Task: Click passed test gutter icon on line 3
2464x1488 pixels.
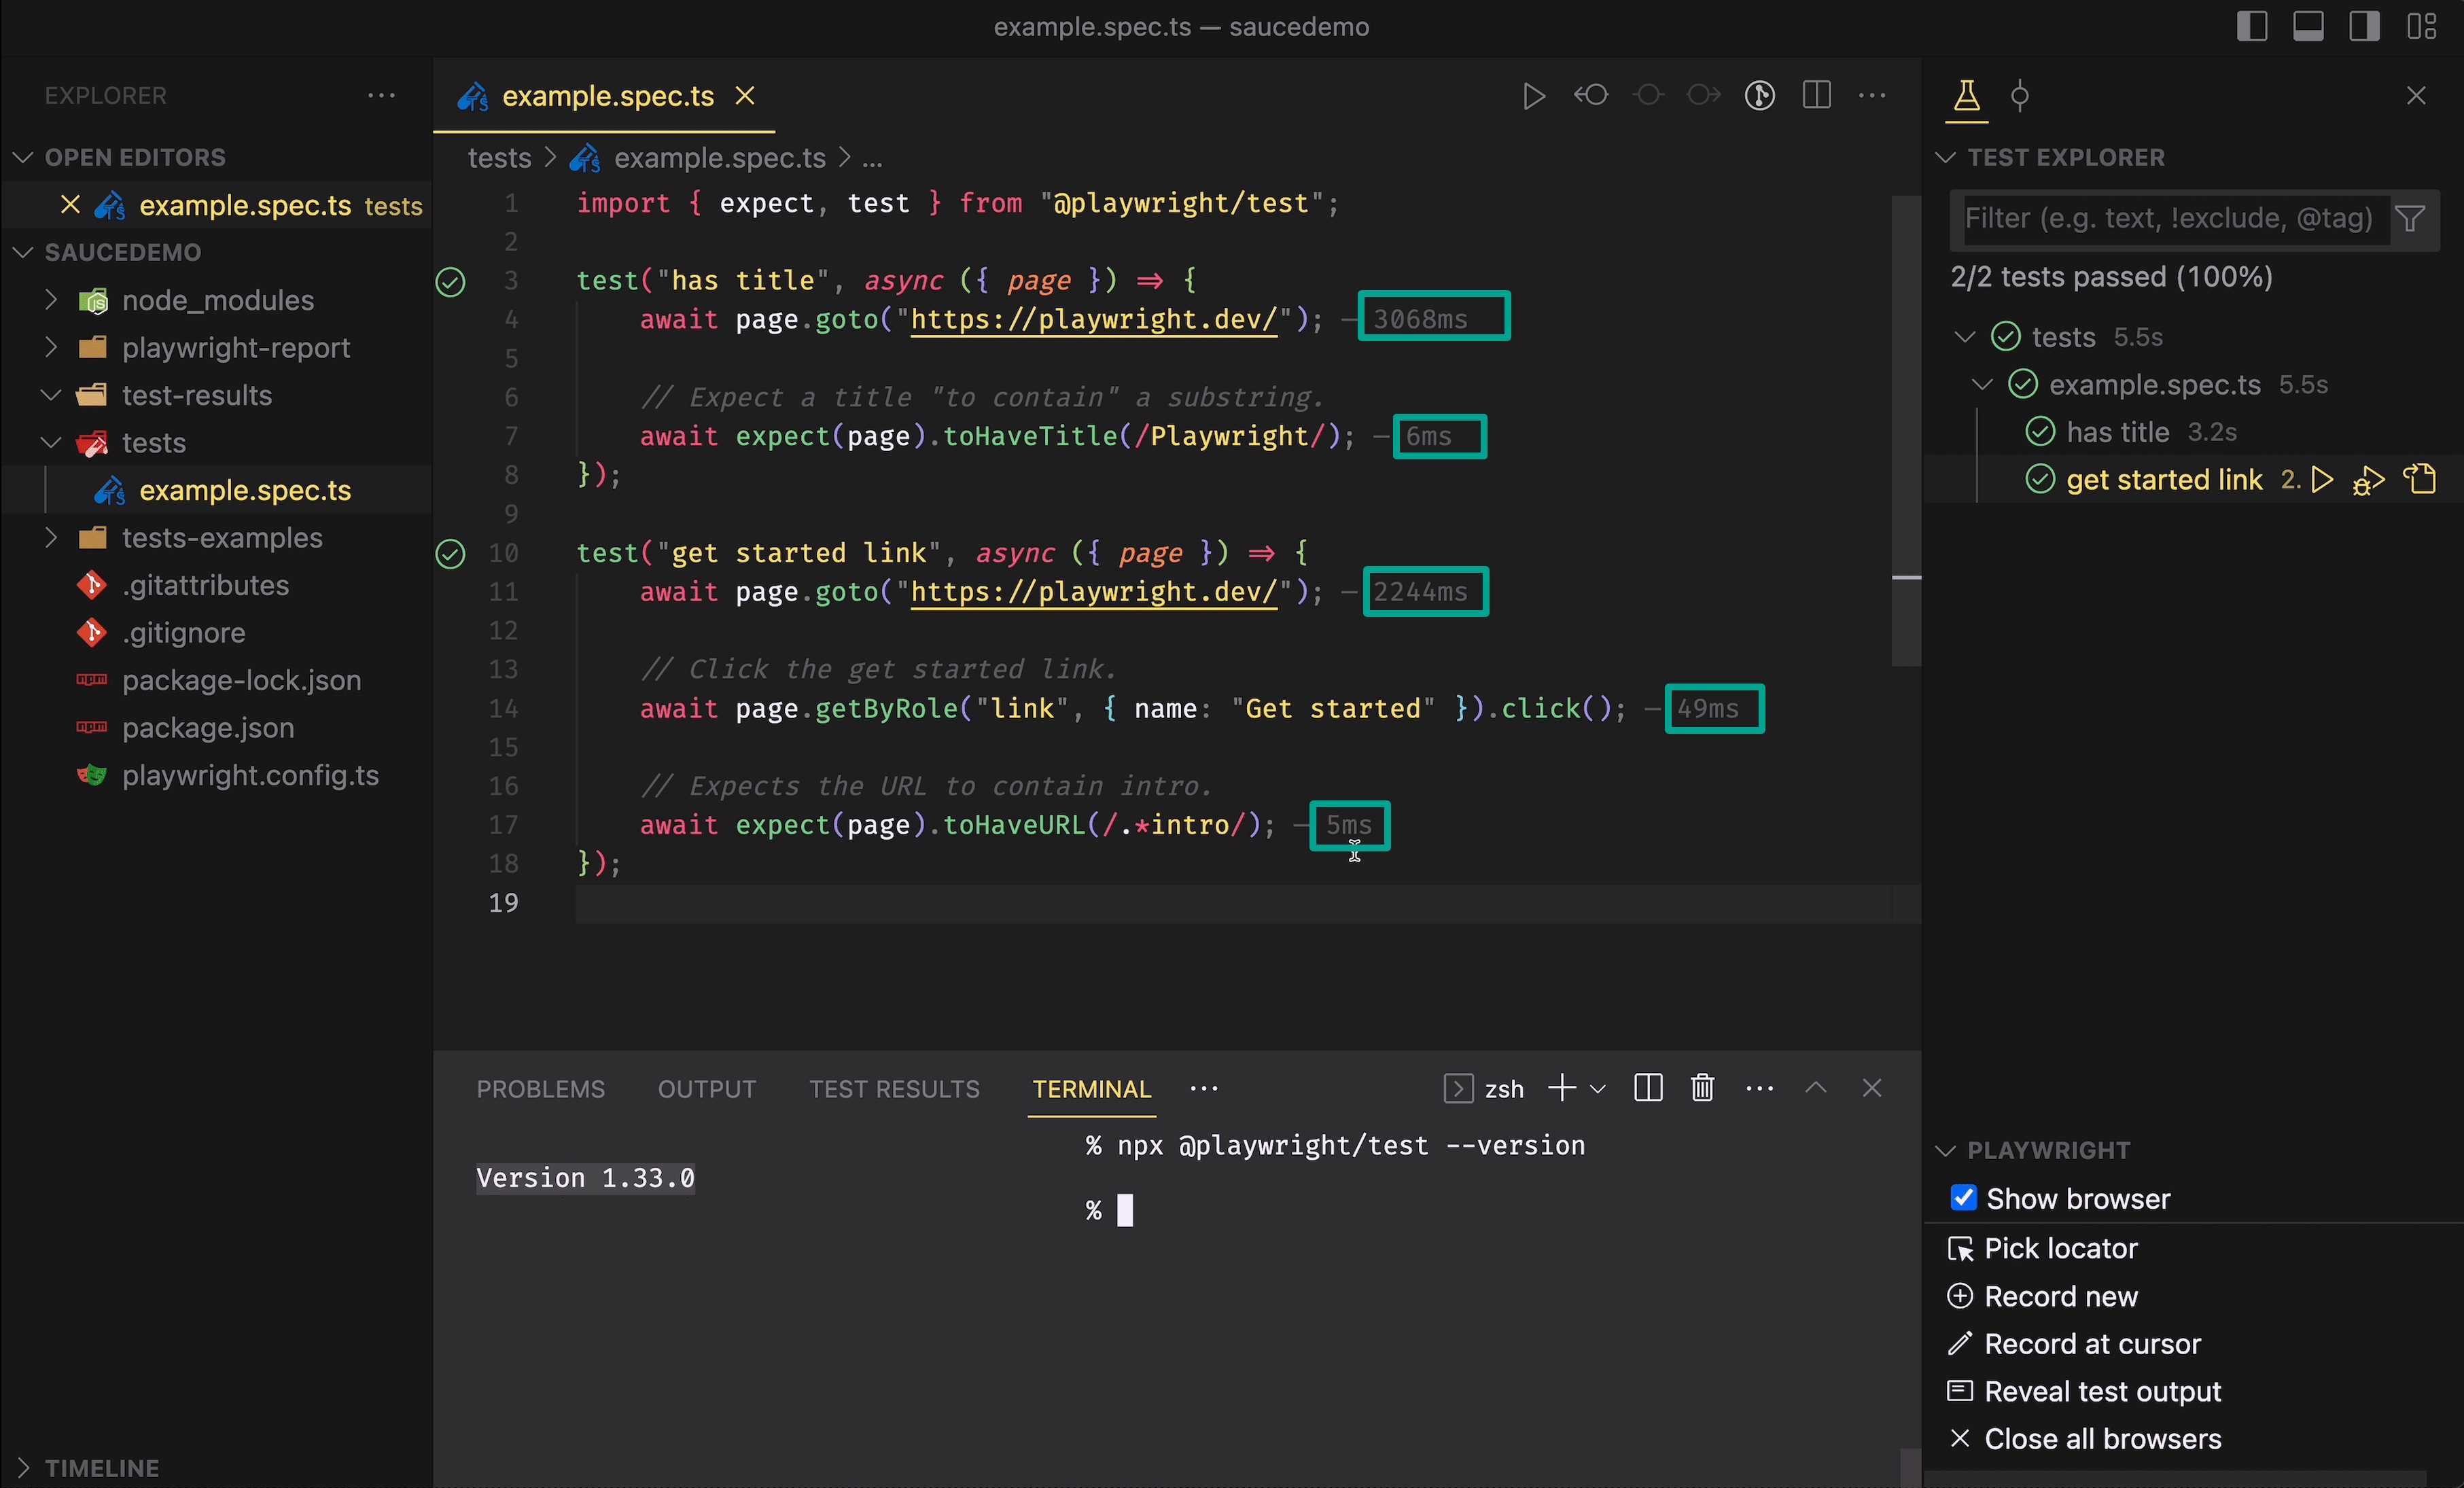Action: coord(451,283)
